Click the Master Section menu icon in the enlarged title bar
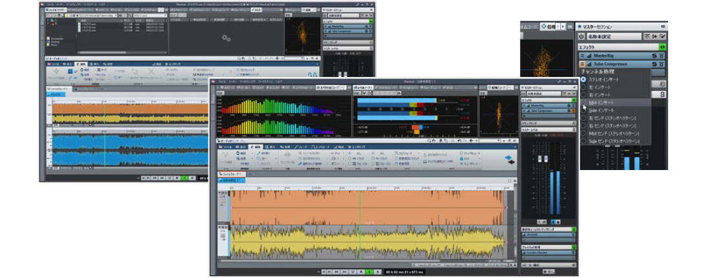Screen dimensions: 705x278 pos(663,27)
